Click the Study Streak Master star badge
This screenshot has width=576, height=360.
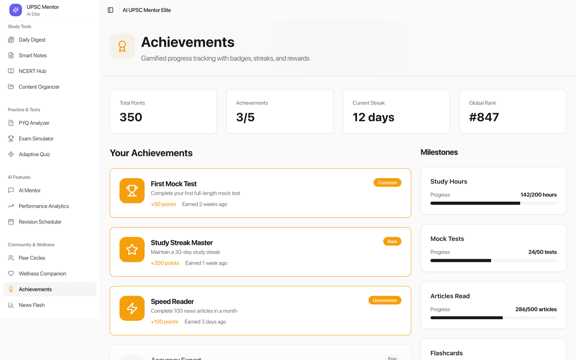click(132, 249)
